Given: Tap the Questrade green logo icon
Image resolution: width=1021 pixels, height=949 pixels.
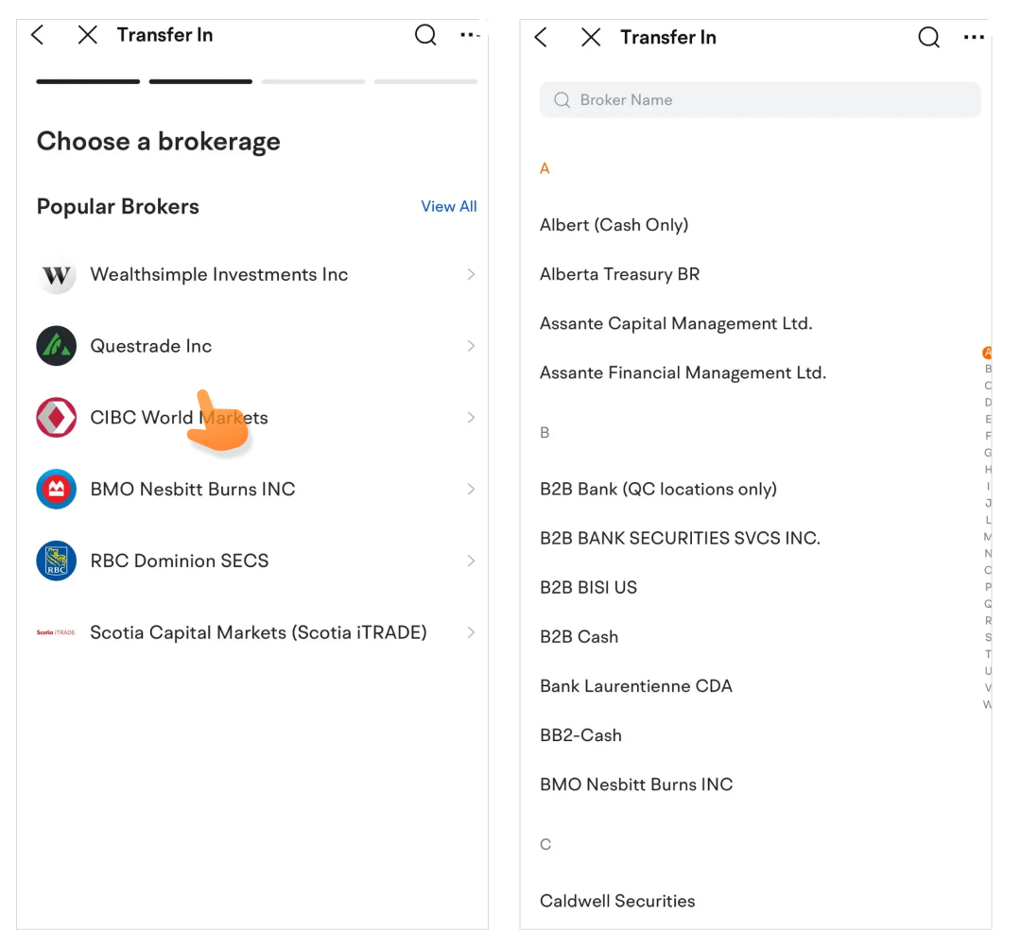Looking at the screenshot, I should click(57, 346).
